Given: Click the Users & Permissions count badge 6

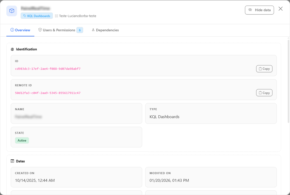Looking at the screenshot, I should click(80, 30).
